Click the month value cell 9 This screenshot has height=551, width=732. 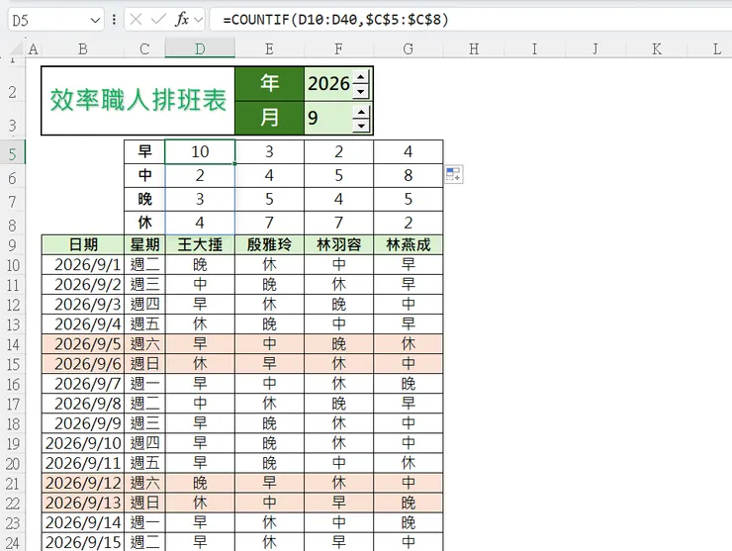(x=328, y=118)
